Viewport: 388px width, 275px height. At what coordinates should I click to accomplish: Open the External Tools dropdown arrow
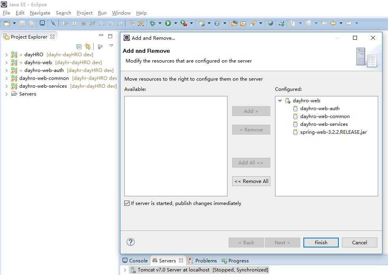191,23
